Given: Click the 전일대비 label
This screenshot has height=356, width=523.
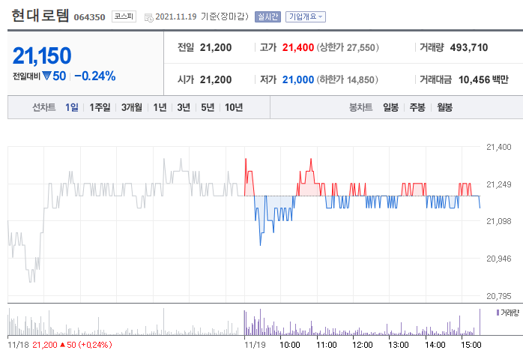Looking at the screenshot, I should coord(26,76).
